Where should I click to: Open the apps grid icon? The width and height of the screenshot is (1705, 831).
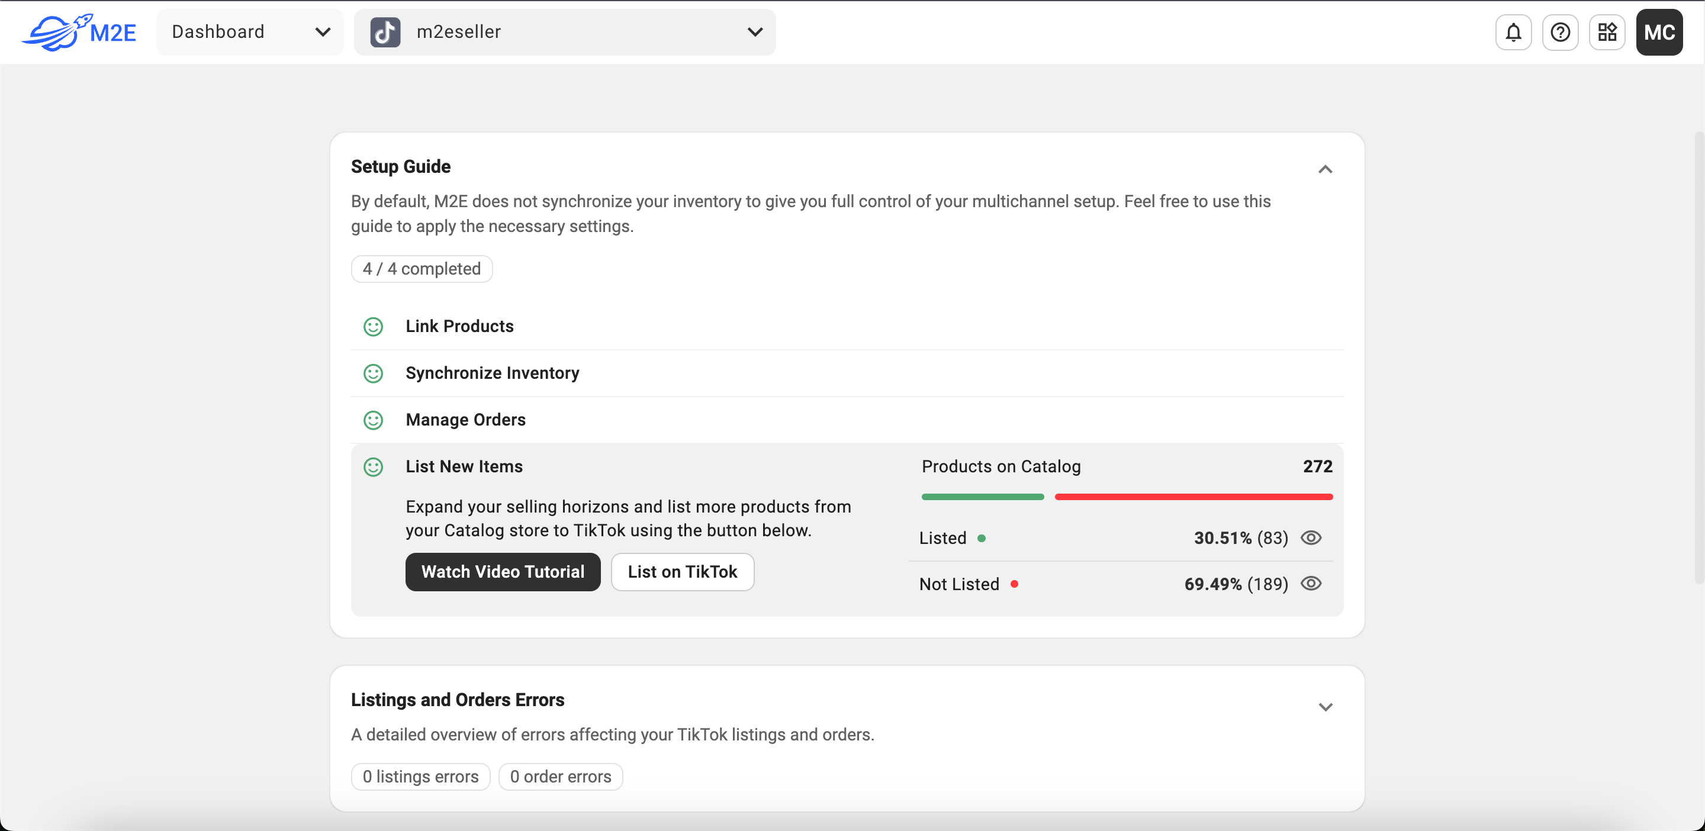(x=1607, y=32)
